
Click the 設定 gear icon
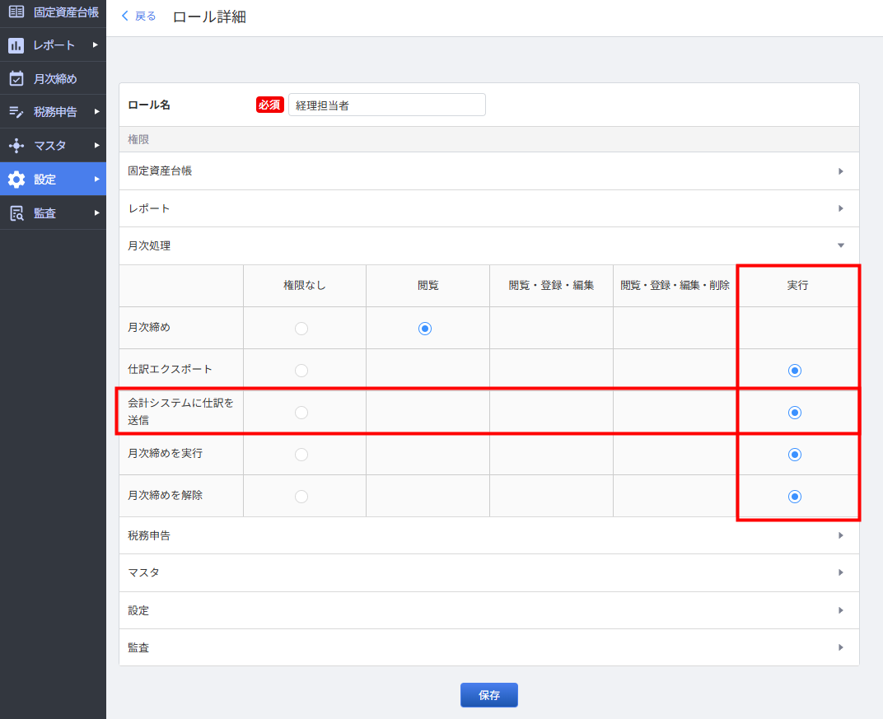(x=16, y=180)
